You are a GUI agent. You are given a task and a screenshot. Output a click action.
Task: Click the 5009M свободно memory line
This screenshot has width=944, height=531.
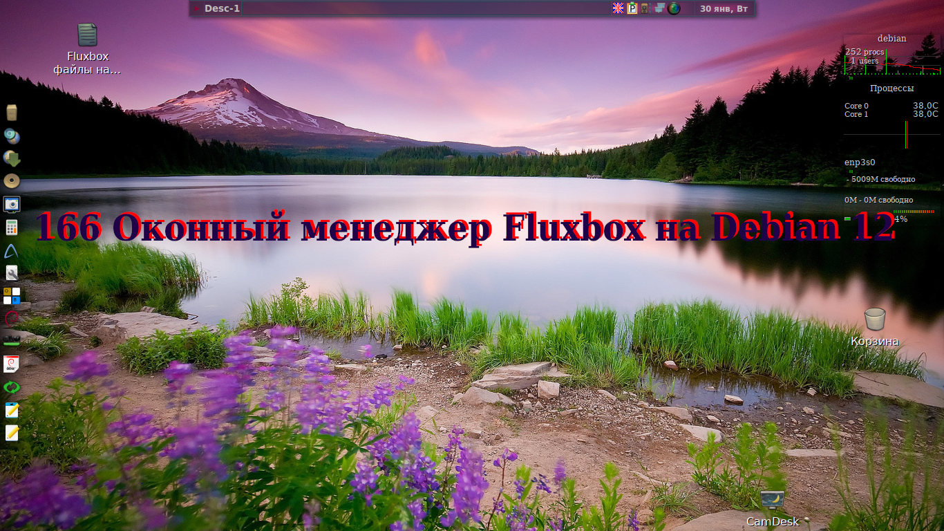[881, 179]
